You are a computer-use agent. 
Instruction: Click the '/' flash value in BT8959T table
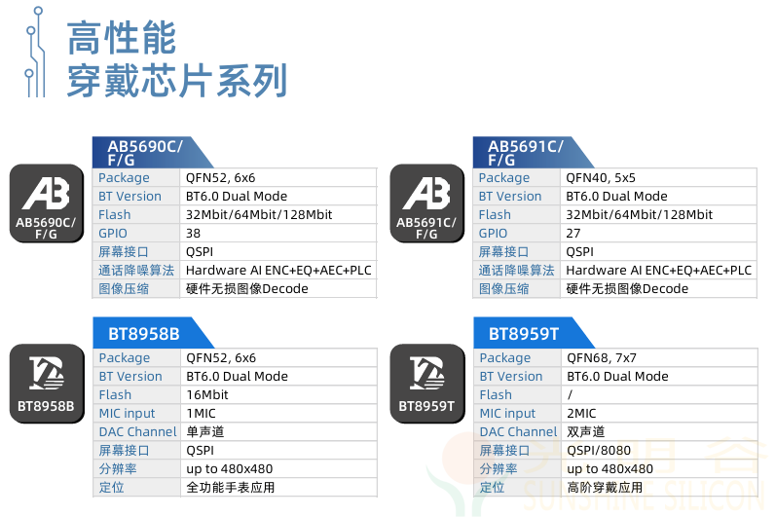click(x=570, y=394)
